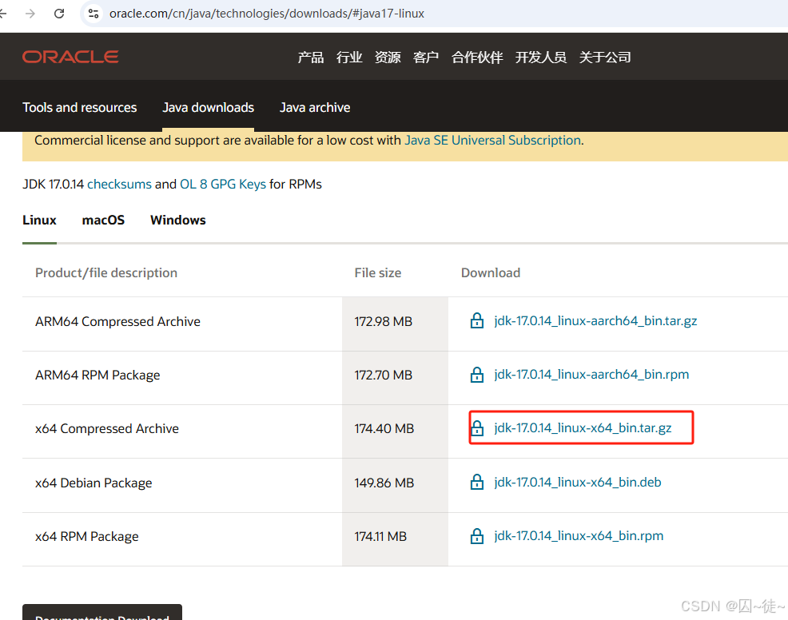Viewport: 788px width, 620px height.
Task: Click ARM64 Compressed Archive description
Action: [x=117, y=321]
